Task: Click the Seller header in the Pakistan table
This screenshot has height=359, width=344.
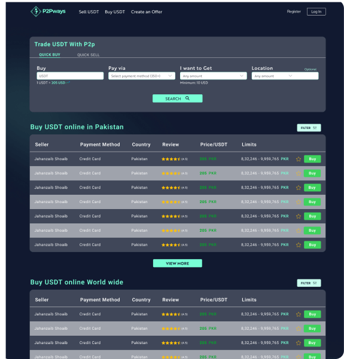Action: [x=42, y=145]
